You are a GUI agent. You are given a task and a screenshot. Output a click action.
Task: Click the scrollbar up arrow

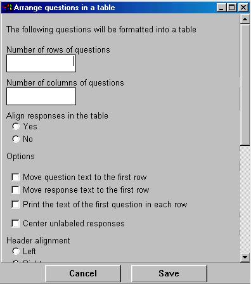point(245,20)
